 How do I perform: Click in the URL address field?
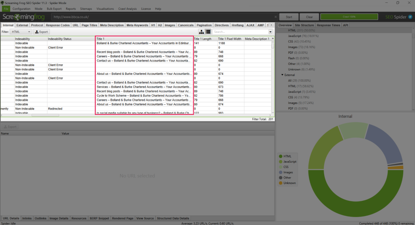(162, 17)
